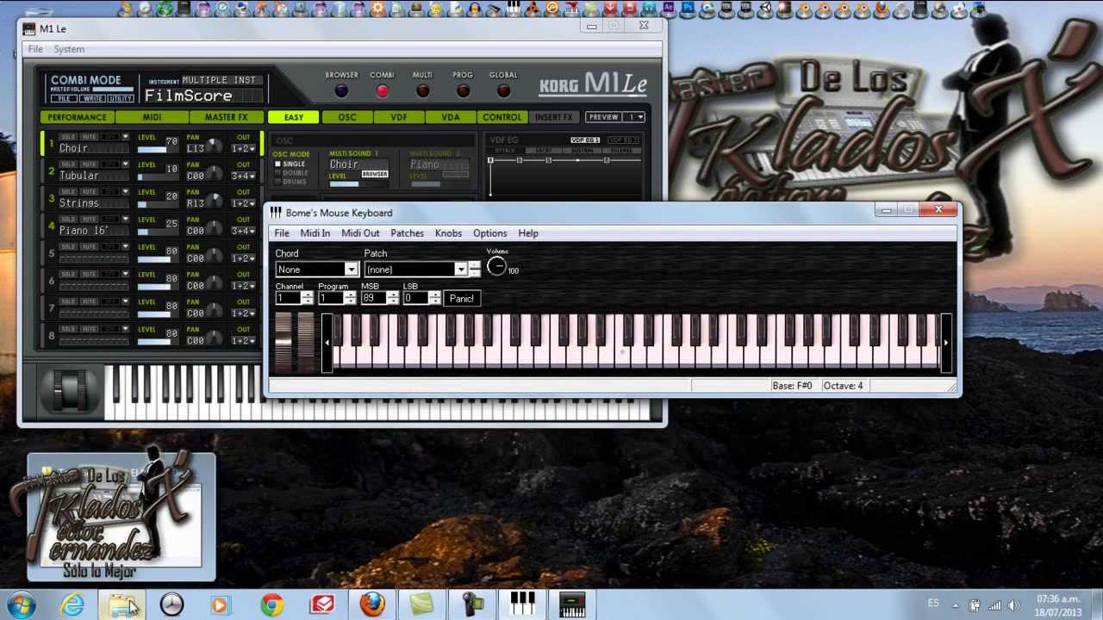Toggle SOLO on timbre 2 Tubular
Image resolution: width=1103 pixels, height=620 pixels.
coord(67,164)
